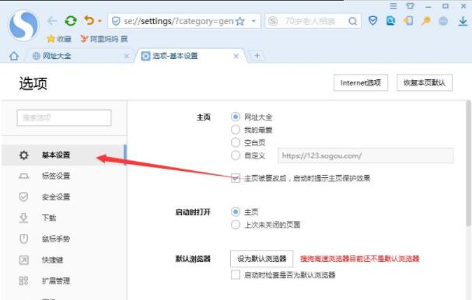Click the magnifier search icon
Image resolution: width=472 pixels, height=300 pixels.
(x=352, y=21)
